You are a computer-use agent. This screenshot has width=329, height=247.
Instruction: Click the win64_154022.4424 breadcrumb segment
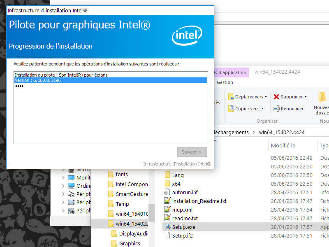tap(282, 132)
